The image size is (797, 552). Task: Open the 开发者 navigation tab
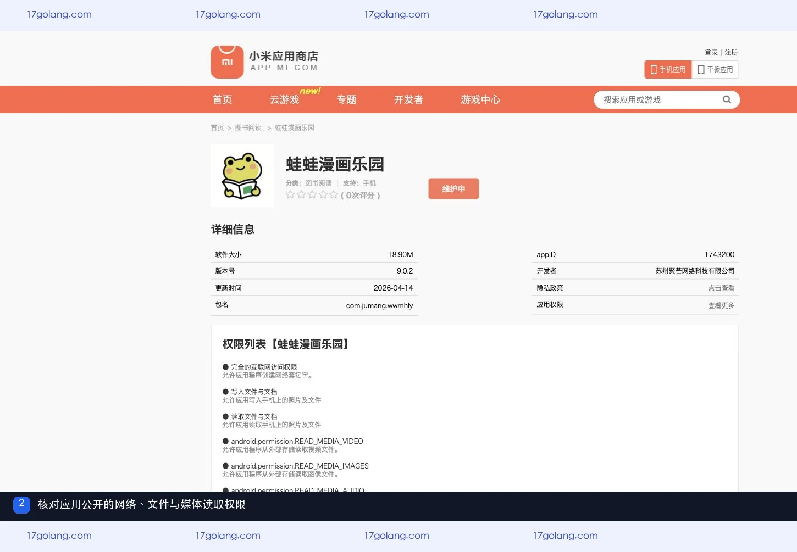click(408, 99)
